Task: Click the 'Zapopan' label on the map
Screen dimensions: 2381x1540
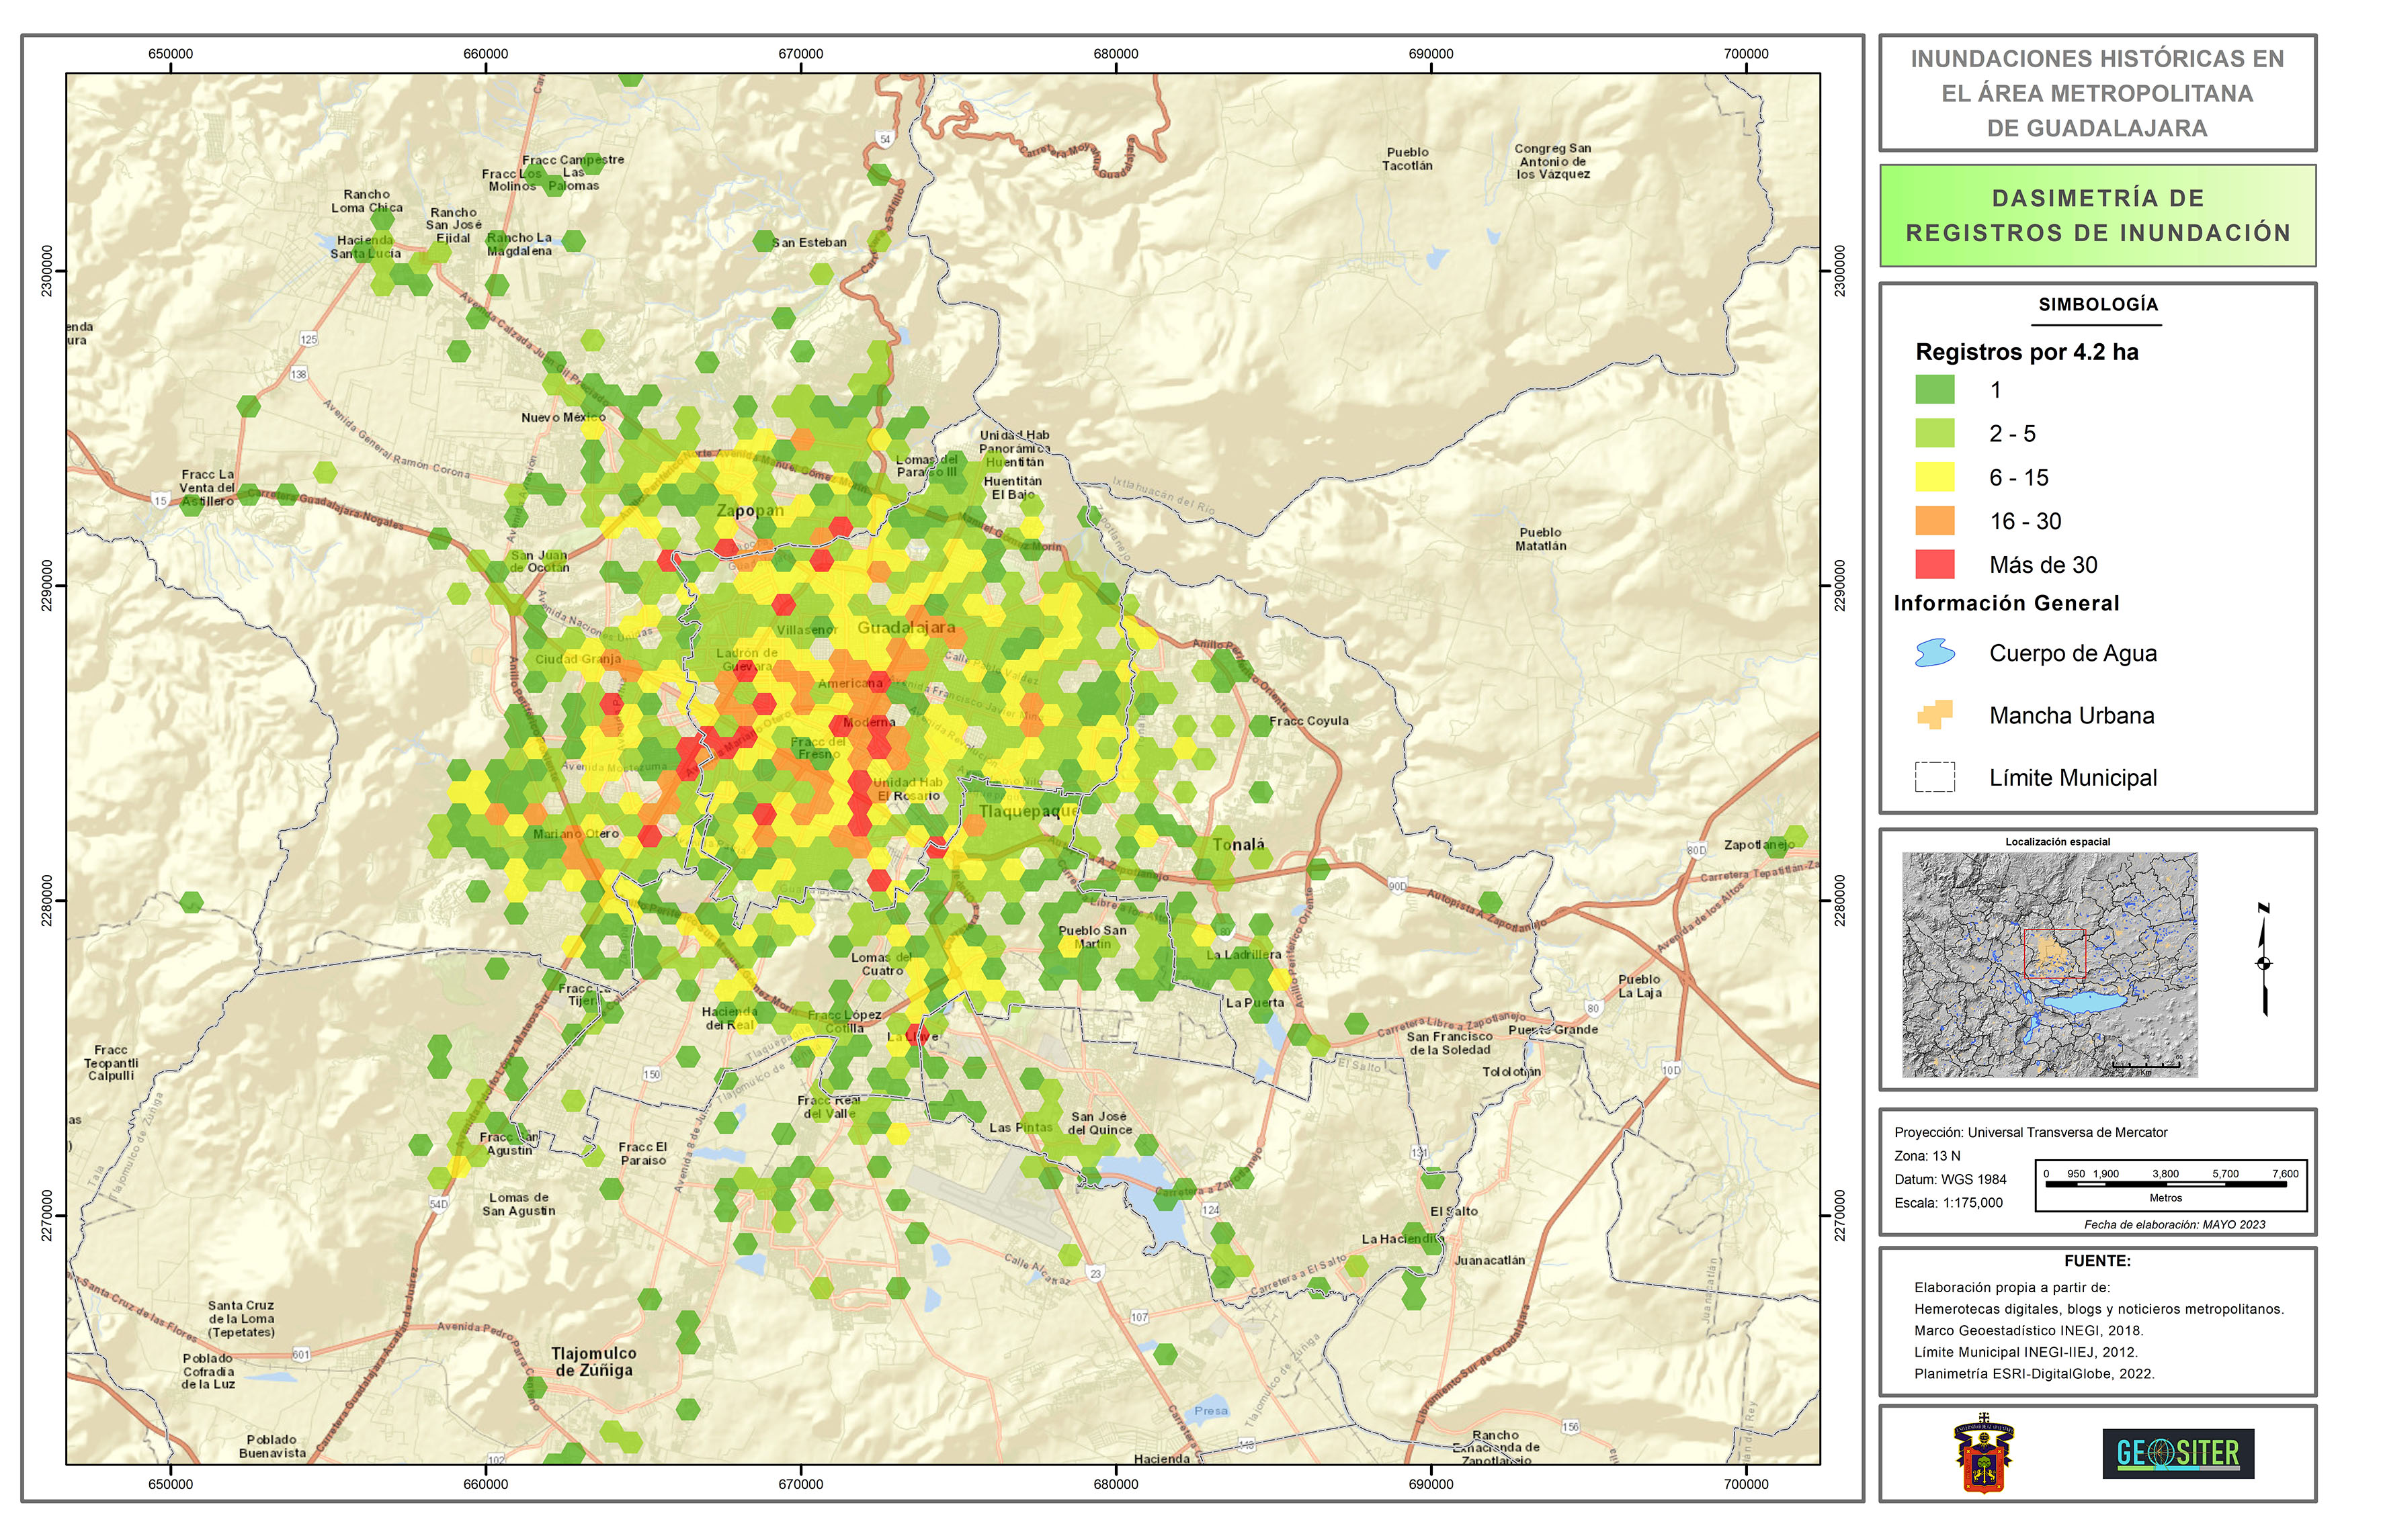Action: 749,511
